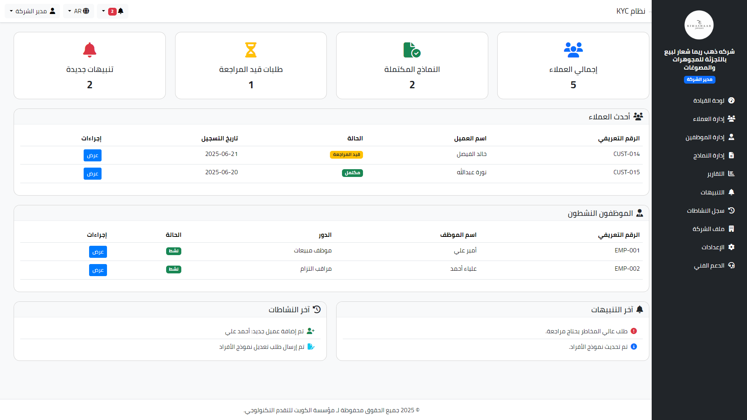
Task: Select the إدارة العملاء users icon
Action: (732, 119)
